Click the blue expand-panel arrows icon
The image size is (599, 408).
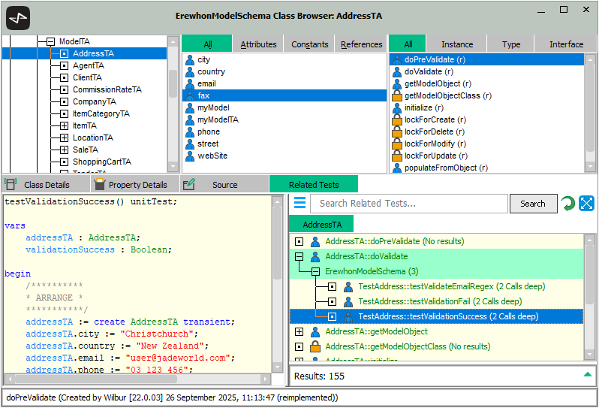coord(586,204)
